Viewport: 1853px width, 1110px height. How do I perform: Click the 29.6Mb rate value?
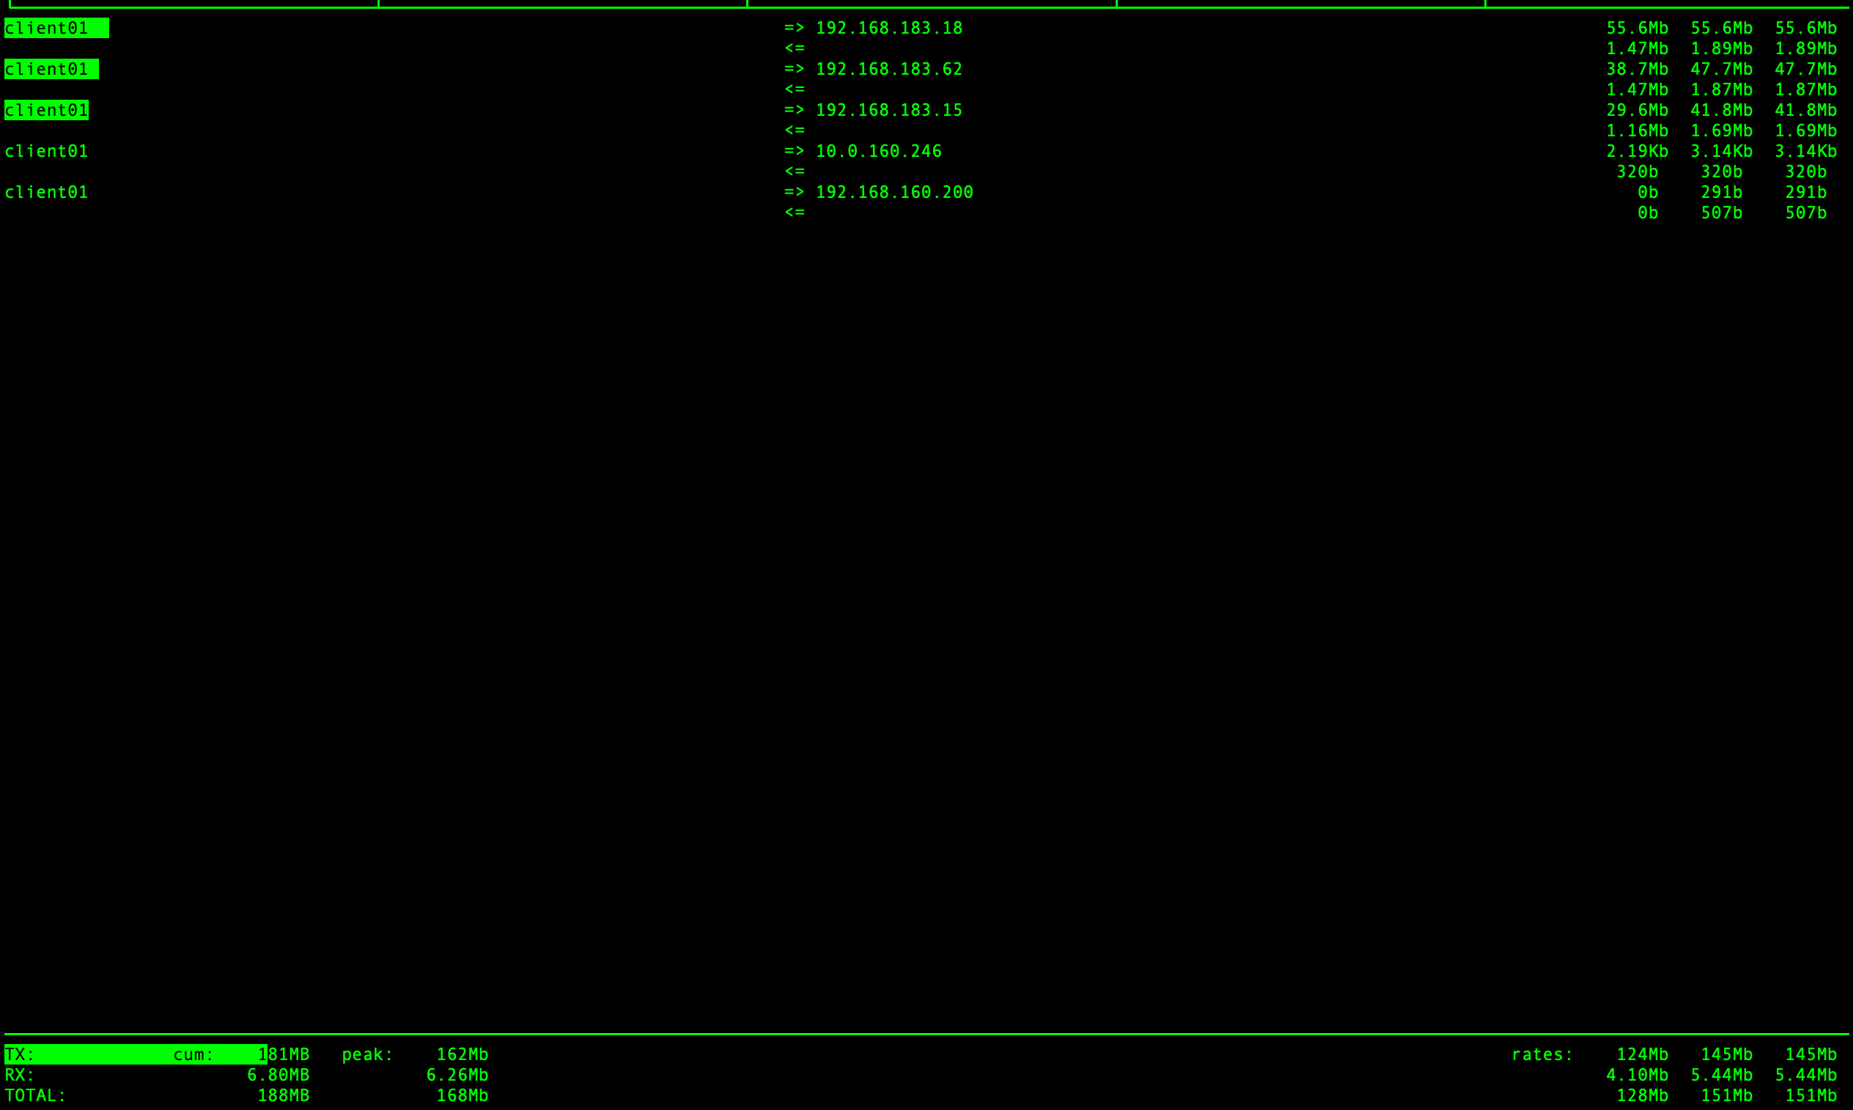tap(1637, 111)
